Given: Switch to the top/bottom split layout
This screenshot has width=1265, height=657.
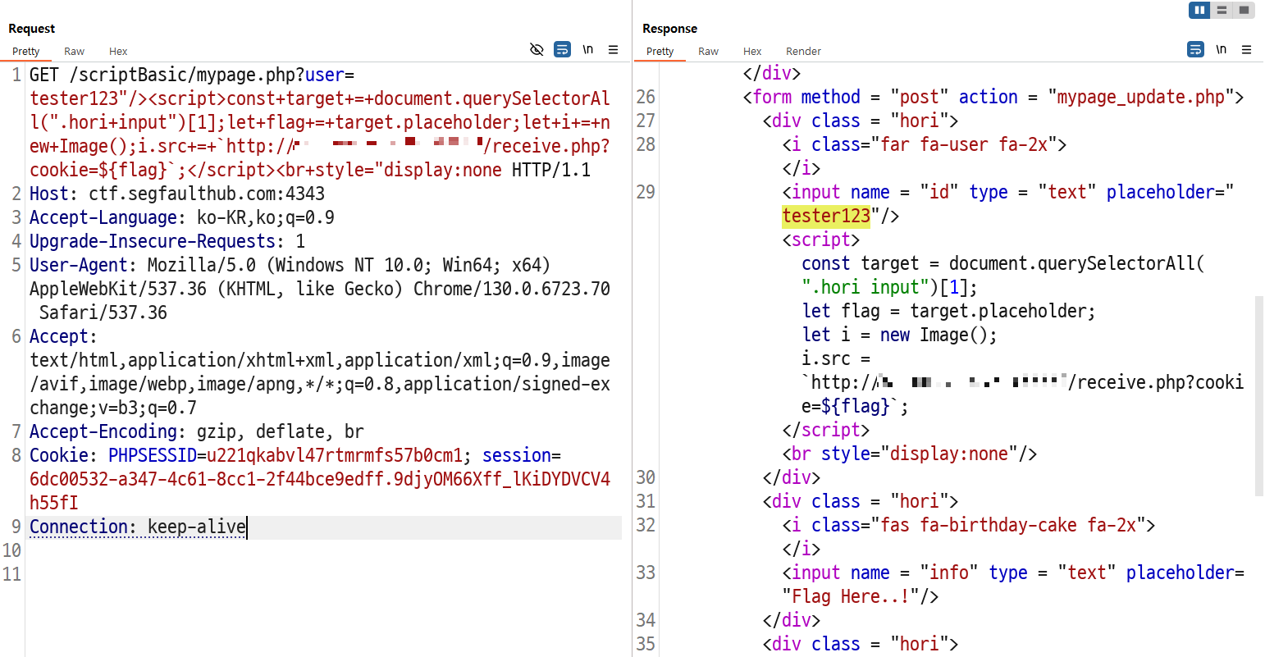Looking at the screenshot, I should click(1222, 10).
